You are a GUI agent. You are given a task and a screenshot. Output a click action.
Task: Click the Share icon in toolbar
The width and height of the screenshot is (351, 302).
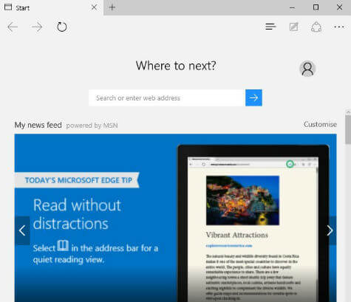[316, 27]
